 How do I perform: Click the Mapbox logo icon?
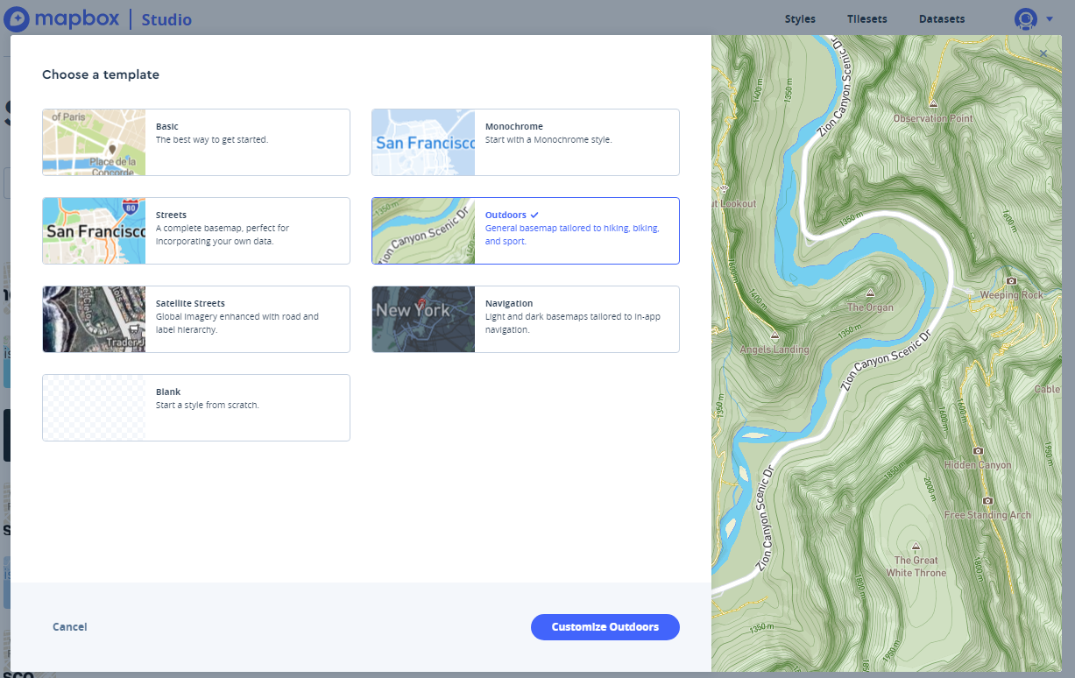[x=17, y=18]
